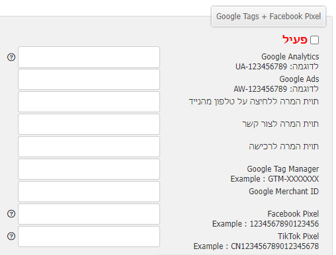Image resolution: width=336 pixels, height=255 pixels.
Task: Click the red פעיל label text
Action: point(295,40)
